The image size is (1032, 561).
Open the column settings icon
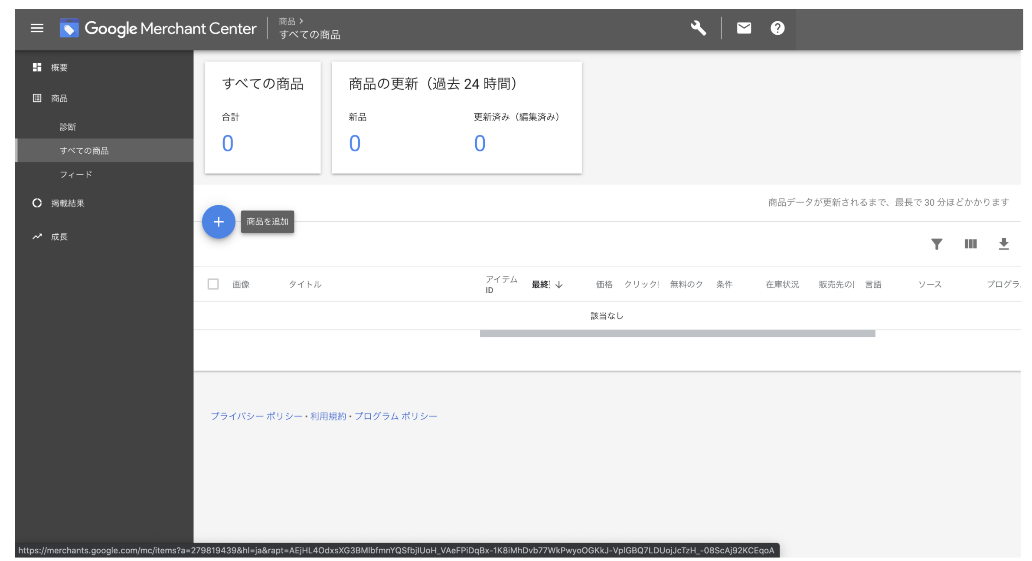[970, 244]
